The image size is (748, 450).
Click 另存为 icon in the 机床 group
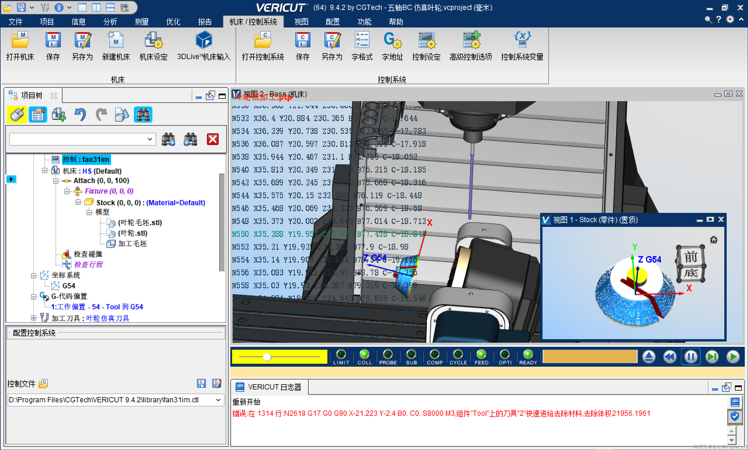(82, 46)
